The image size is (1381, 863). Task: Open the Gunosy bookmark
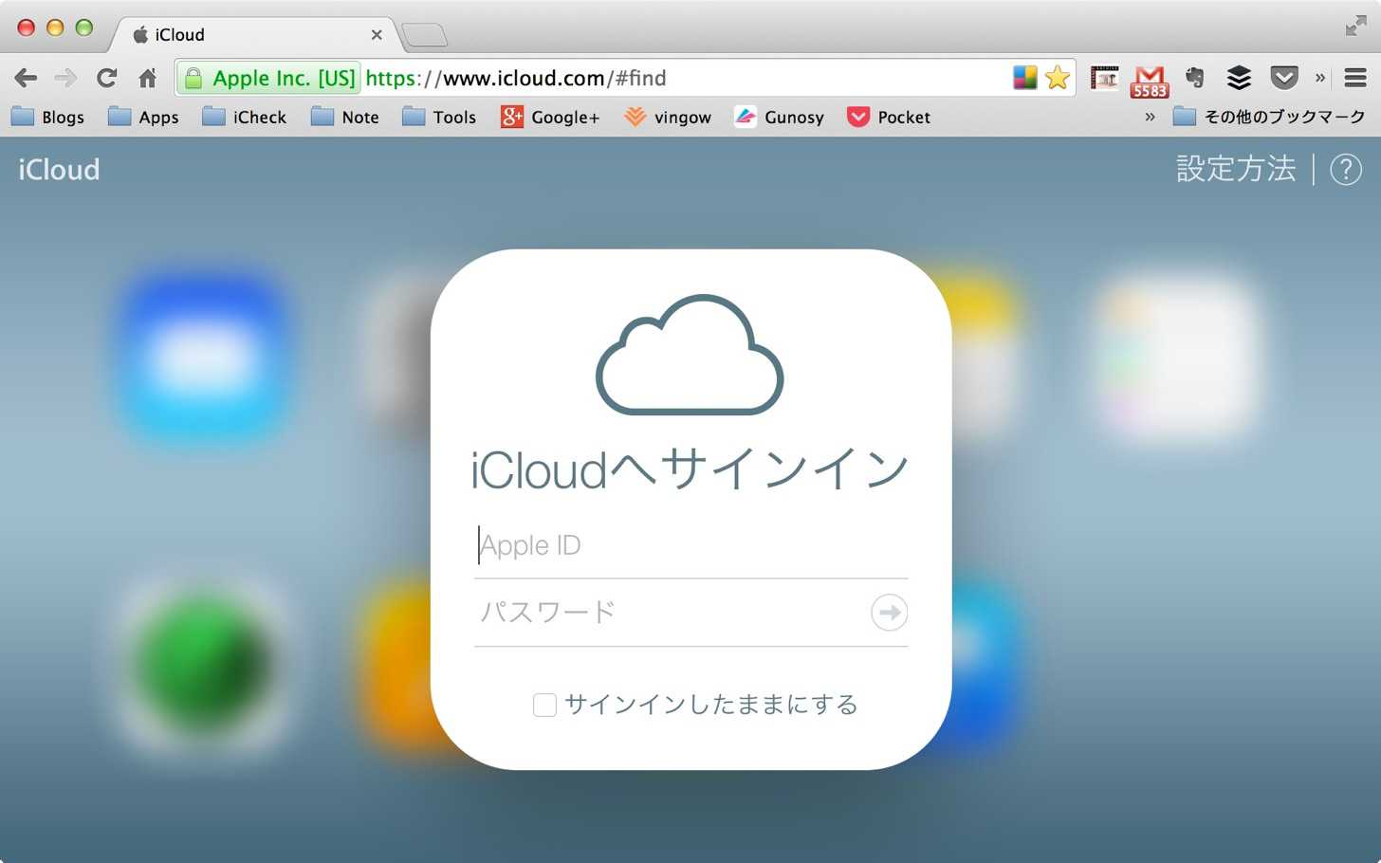[x=780, y=117]
